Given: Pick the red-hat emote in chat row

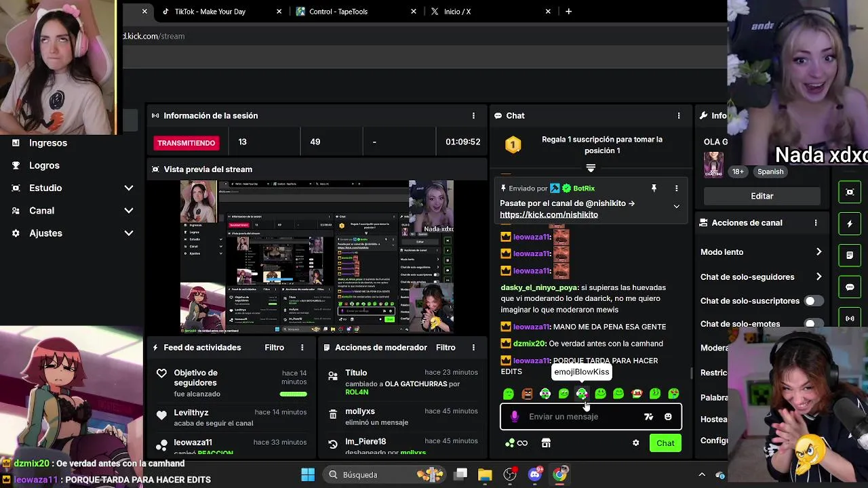Looking at the screenshot, I should pyautogui.click(x=637, y=394).
